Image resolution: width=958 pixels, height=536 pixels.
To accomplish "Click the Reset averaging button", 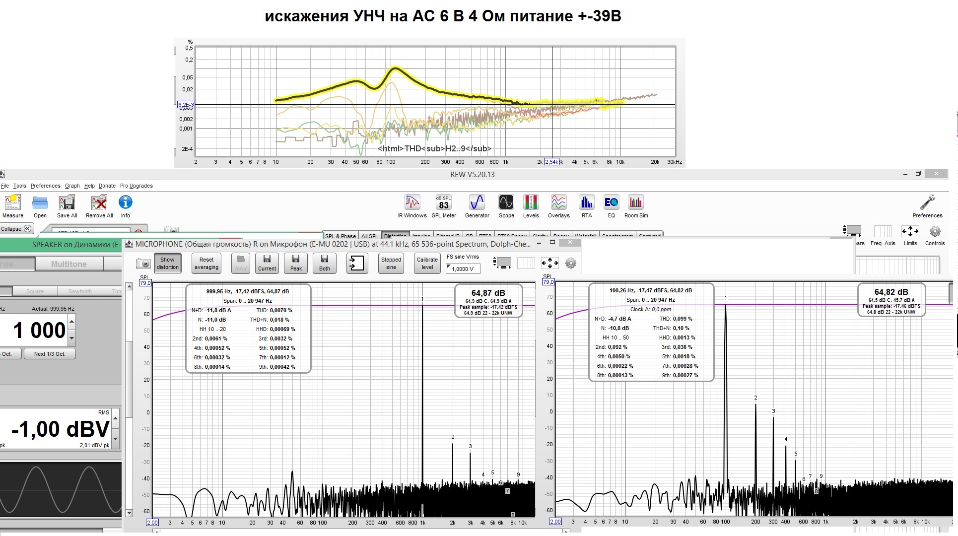I will [x=206, y=263].
